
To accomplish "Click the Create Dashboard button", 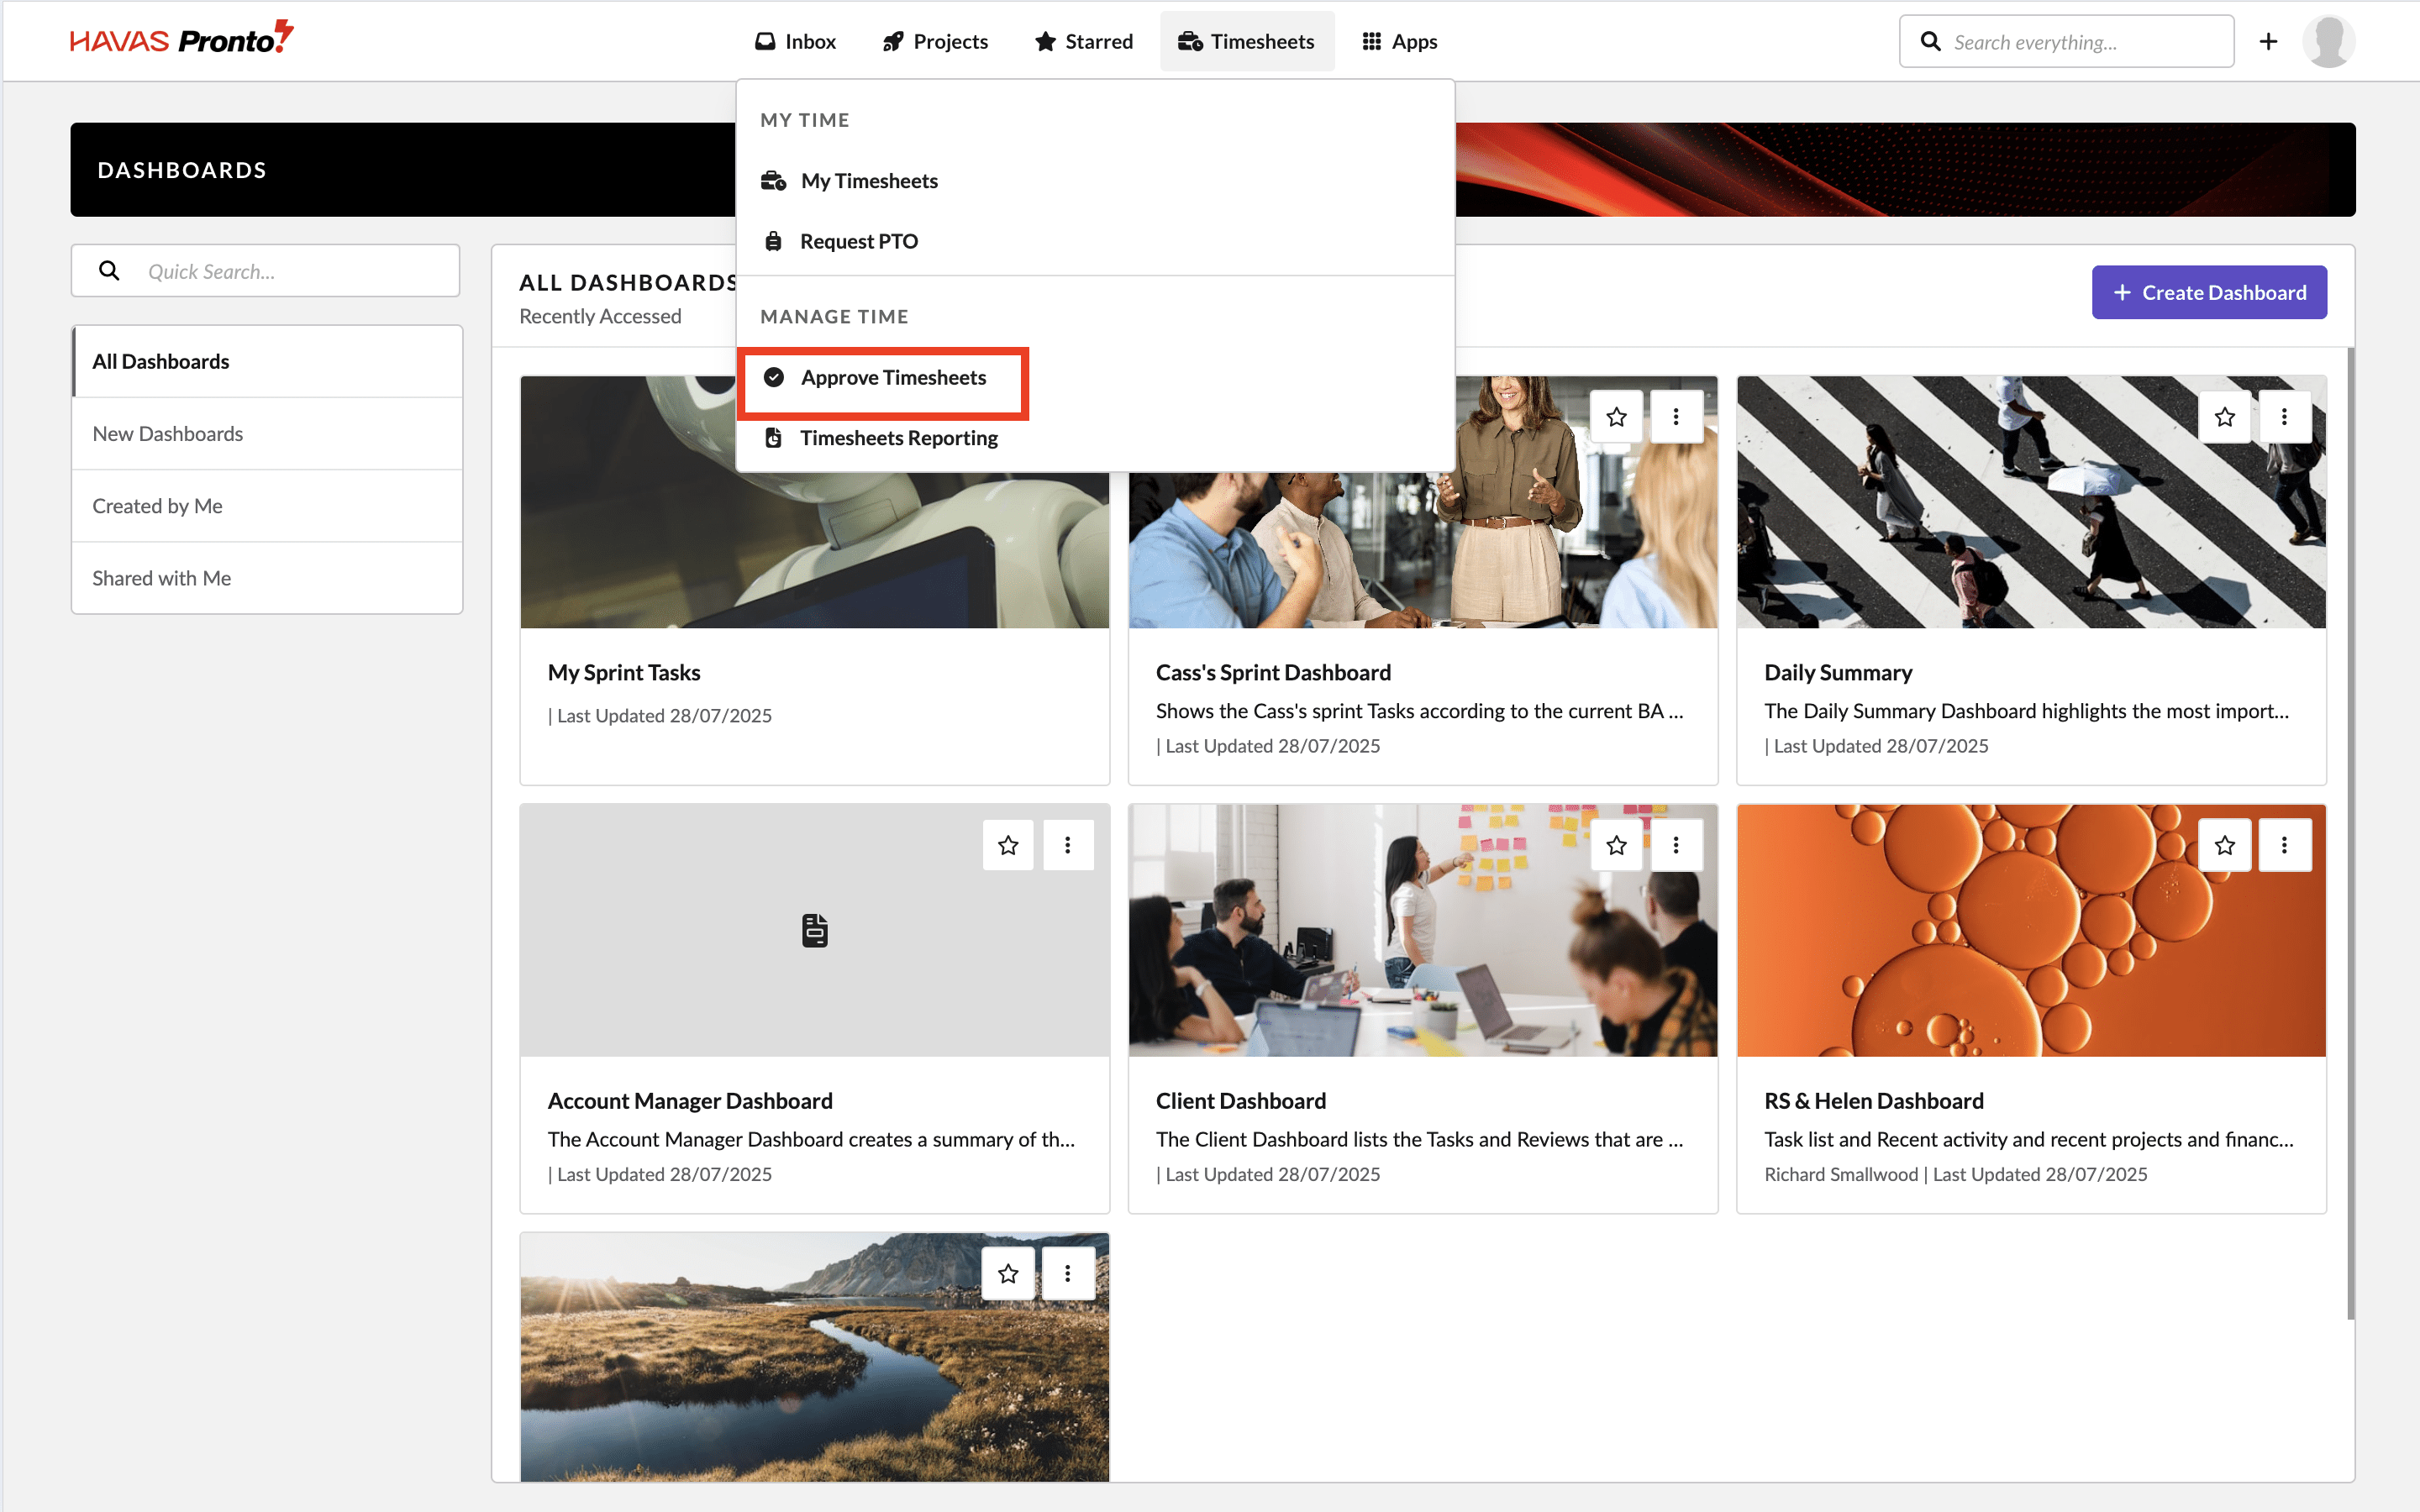I will click(x=2208, y=292).
